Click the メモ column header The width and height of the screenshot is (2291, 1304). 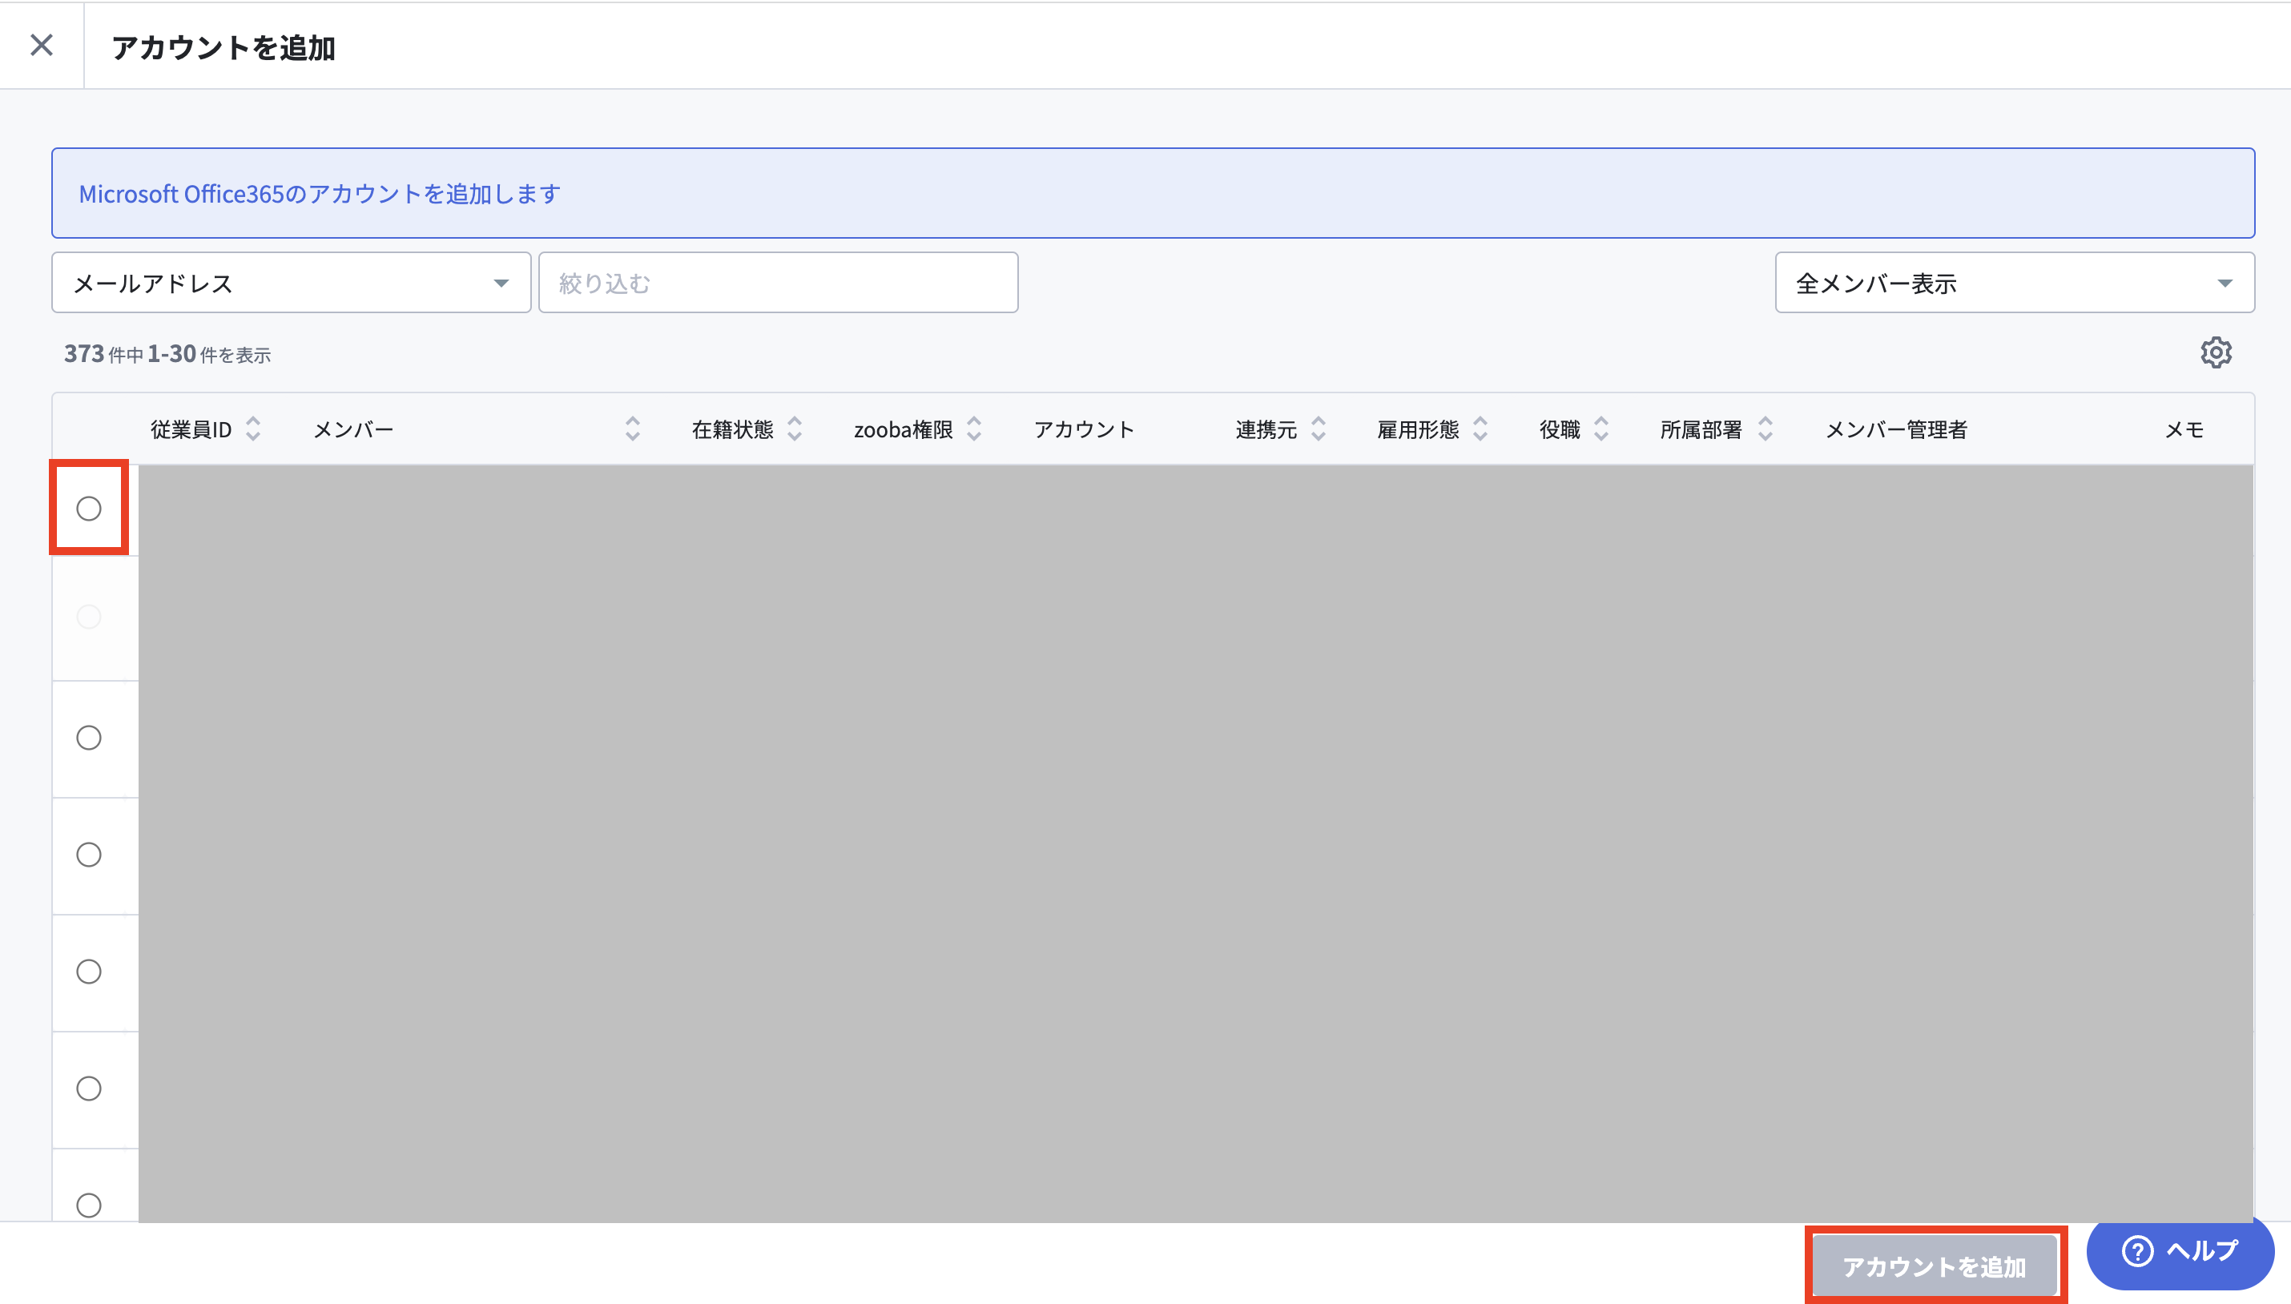click(x=2184, y=430)
